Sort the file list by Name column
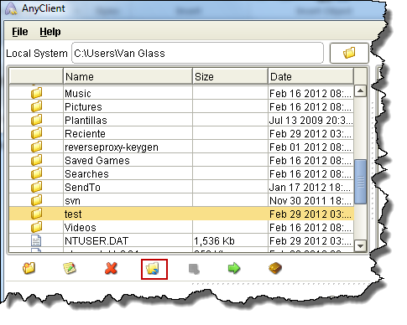This screenshot has height=325, width=407. tap(128, 76)
